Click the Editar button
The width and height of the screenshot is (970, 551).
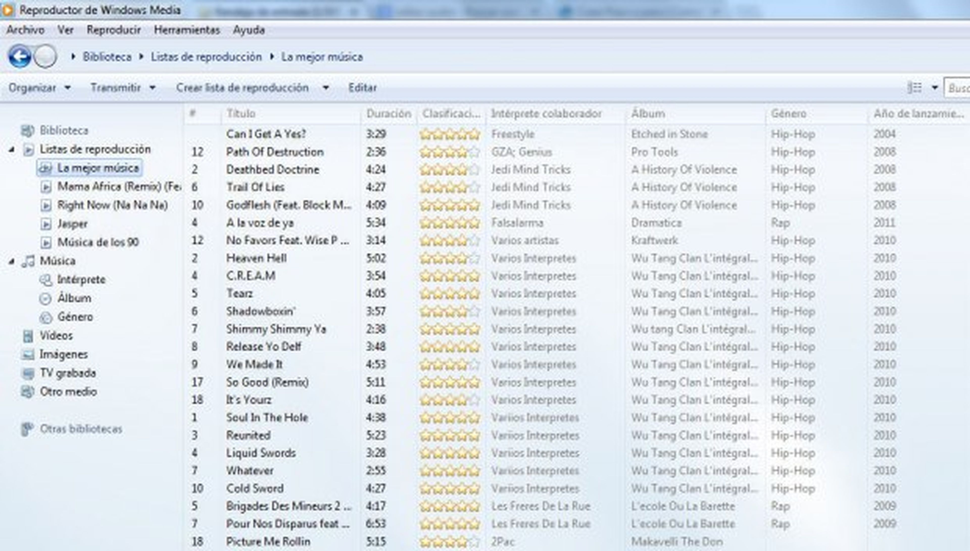[362, 88]
